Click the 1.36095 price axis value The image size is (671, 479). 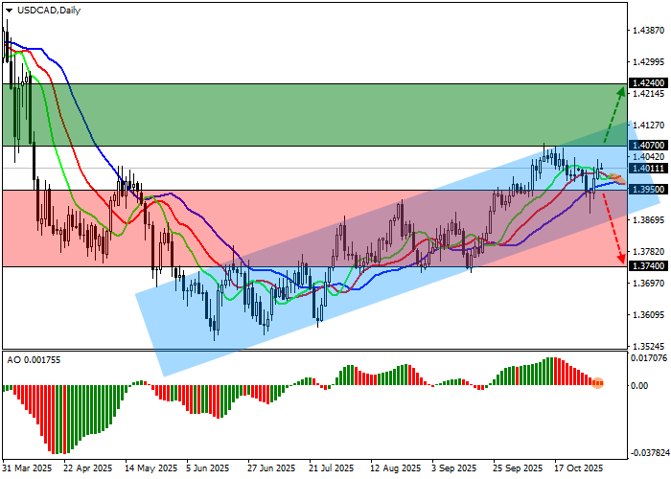[649, 315]
